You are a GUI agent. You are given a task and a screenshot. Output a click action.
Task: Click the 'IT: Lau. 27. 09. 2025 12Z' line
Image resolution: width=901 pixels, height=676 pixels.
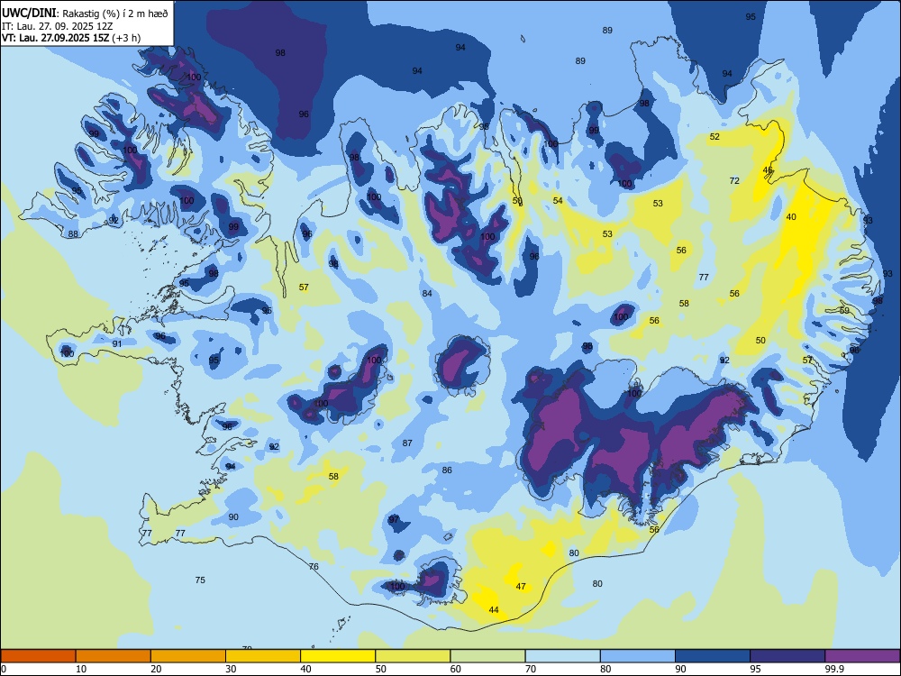[x=58, y=26]
